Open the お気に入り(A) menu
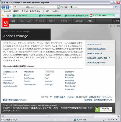The image size is (121, 122). pos(35,11)
